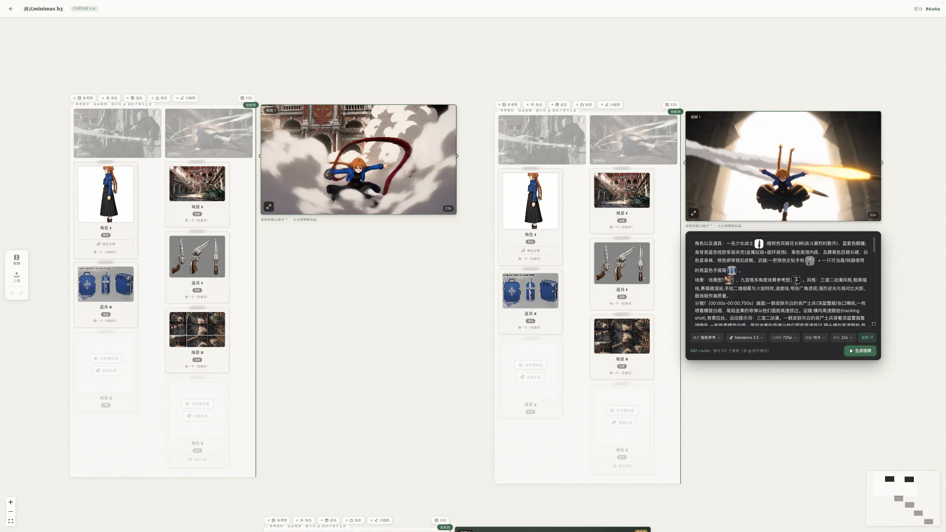Add 分镜图 in the right board toolbar
Screen dimensions: 946x532
(610, 105)
